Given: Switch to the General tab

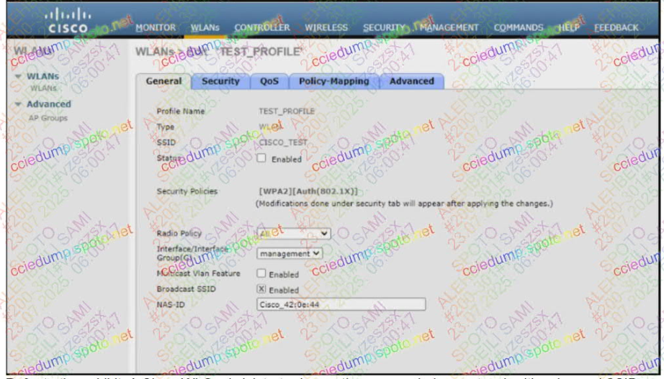Looking at the screenshot, I should [x=163, y=81].
